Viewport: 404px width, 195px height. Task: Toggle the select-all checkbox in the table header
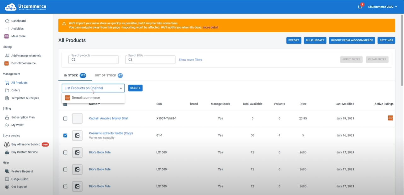[65, 104]
